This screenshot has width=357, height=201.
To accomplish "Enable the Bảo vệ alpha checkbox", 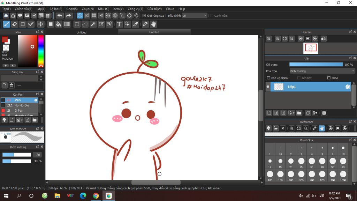I will 268,78.
